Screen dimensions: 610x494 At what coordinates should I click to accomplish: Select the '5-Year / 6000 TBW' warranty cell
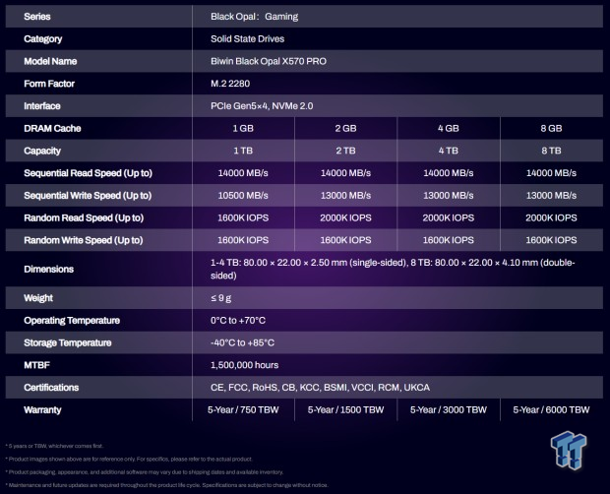[x=551, y=410]
